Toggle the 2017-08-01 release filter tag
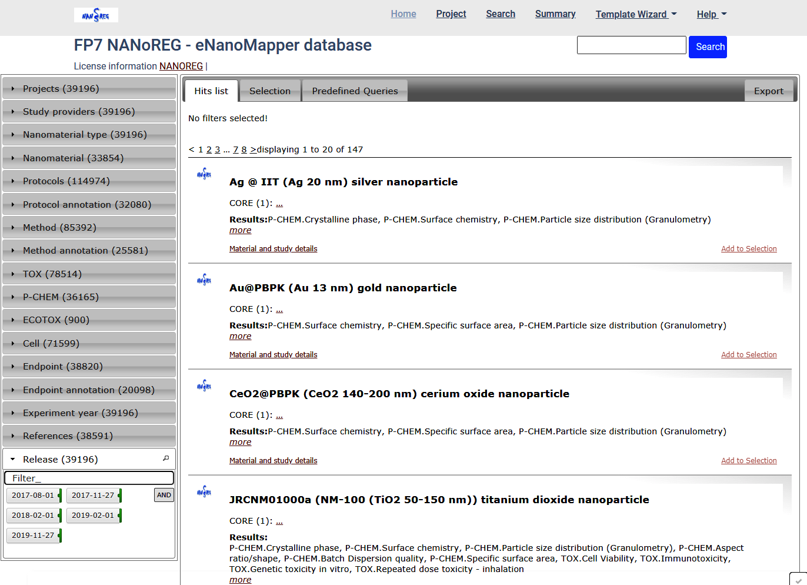Viewport: 807px width, 585px height. coord(33,496)
